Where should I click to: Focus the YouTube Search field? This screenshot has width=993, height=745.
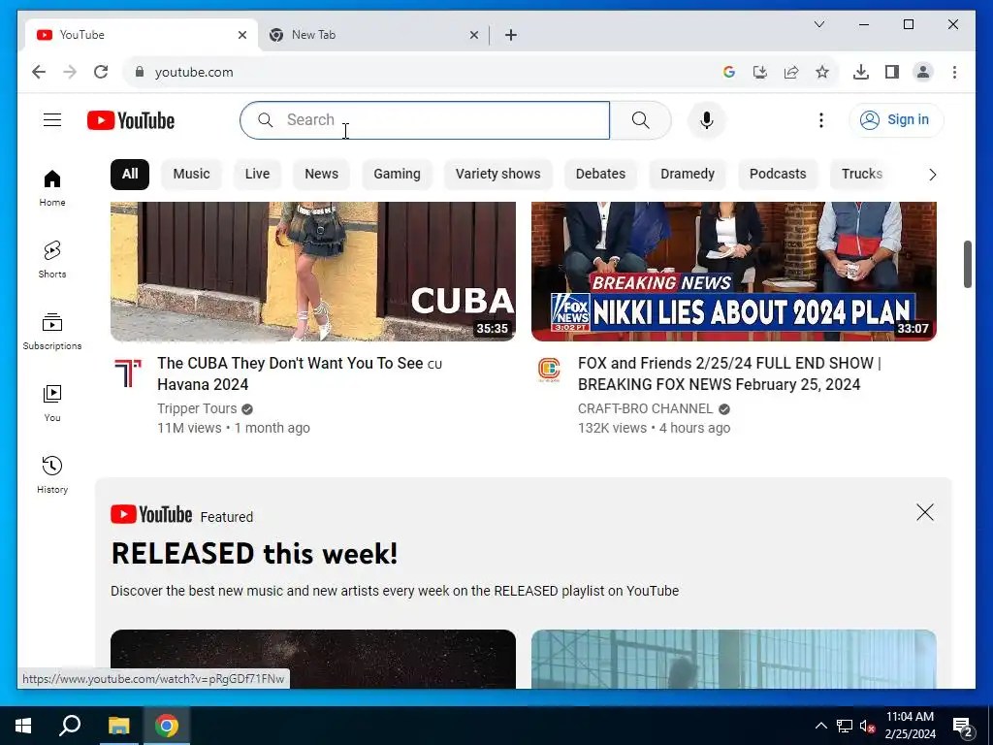click(425, 119)
